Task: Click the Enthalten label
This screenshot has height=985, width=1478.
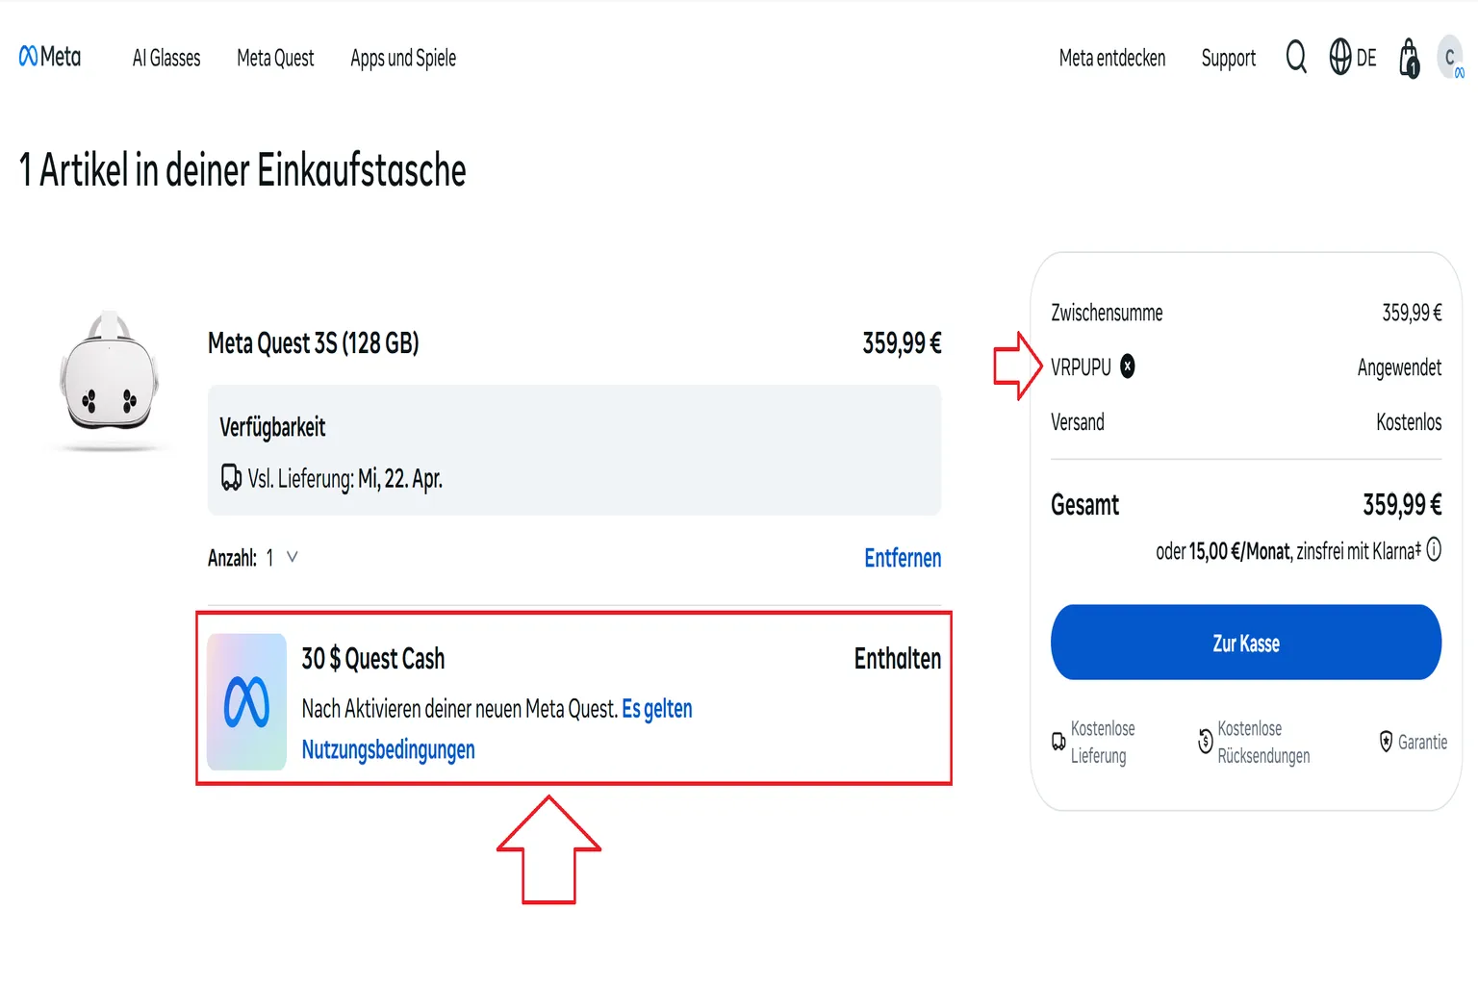Action: pyautogui.click(x=898, y=658)
